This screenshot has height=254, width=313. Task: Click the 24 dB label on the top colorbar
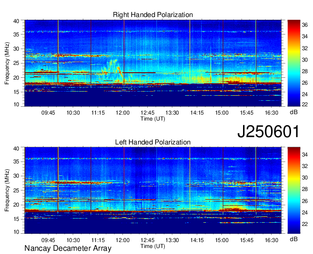click(305, 94)
